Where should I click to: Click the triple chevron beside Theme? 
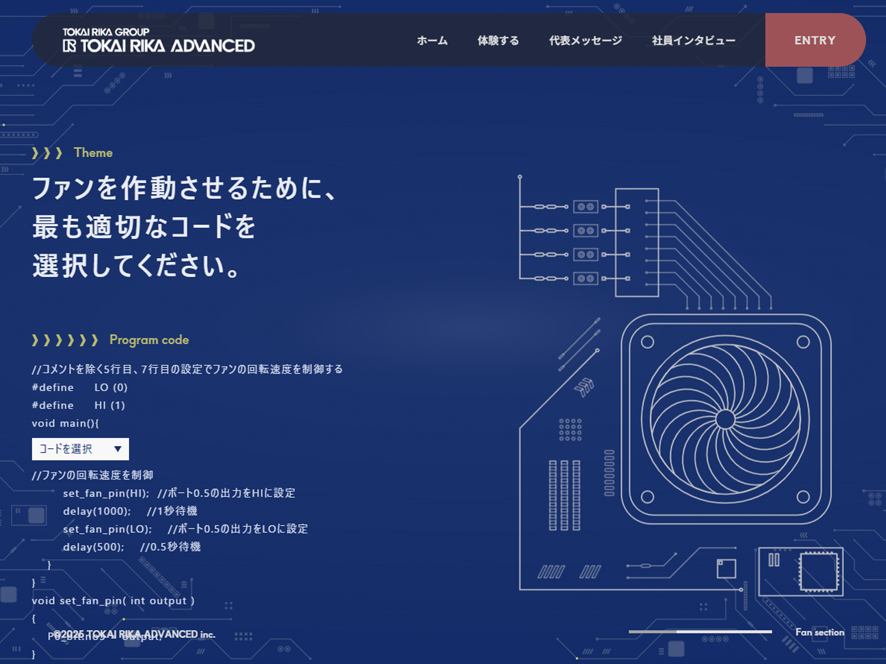point(47,153)
